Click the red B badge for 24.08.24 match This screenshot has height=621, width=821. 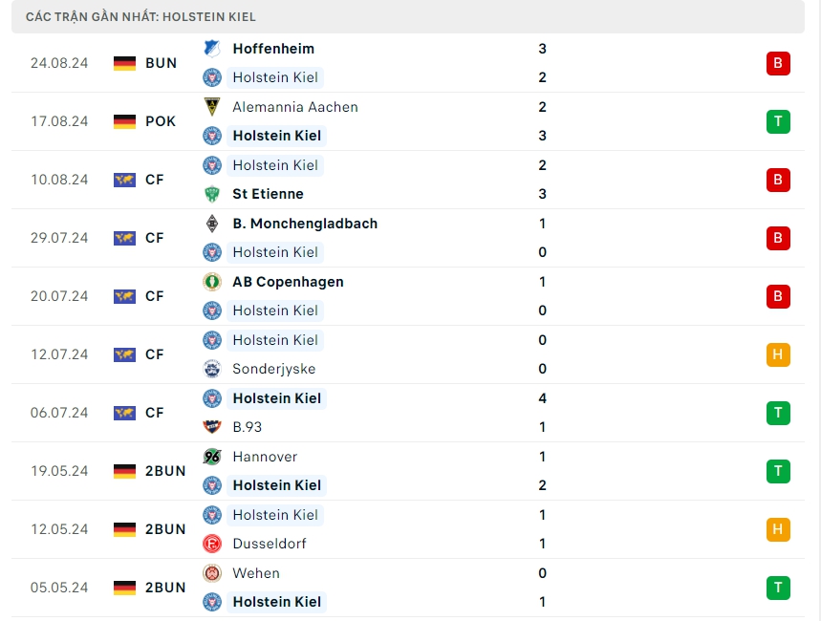[778, 63]
